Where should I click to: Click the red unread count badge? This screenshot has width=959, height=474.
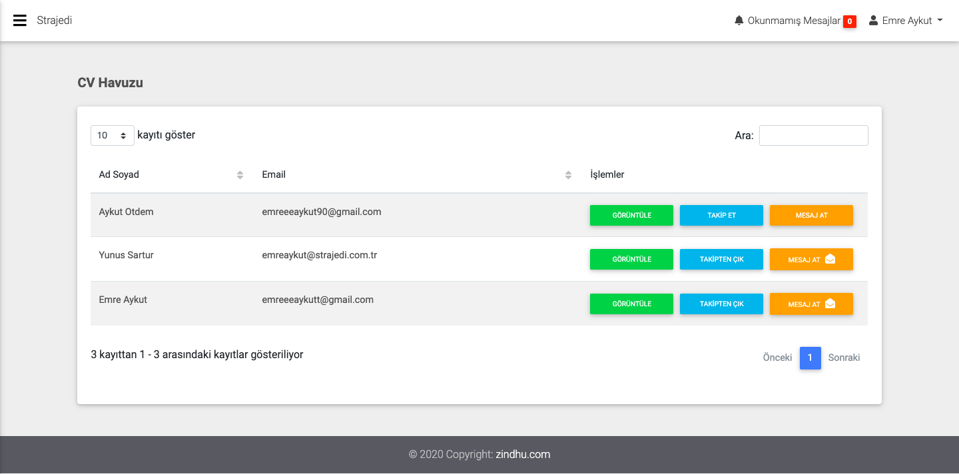[x=850, y=21]
